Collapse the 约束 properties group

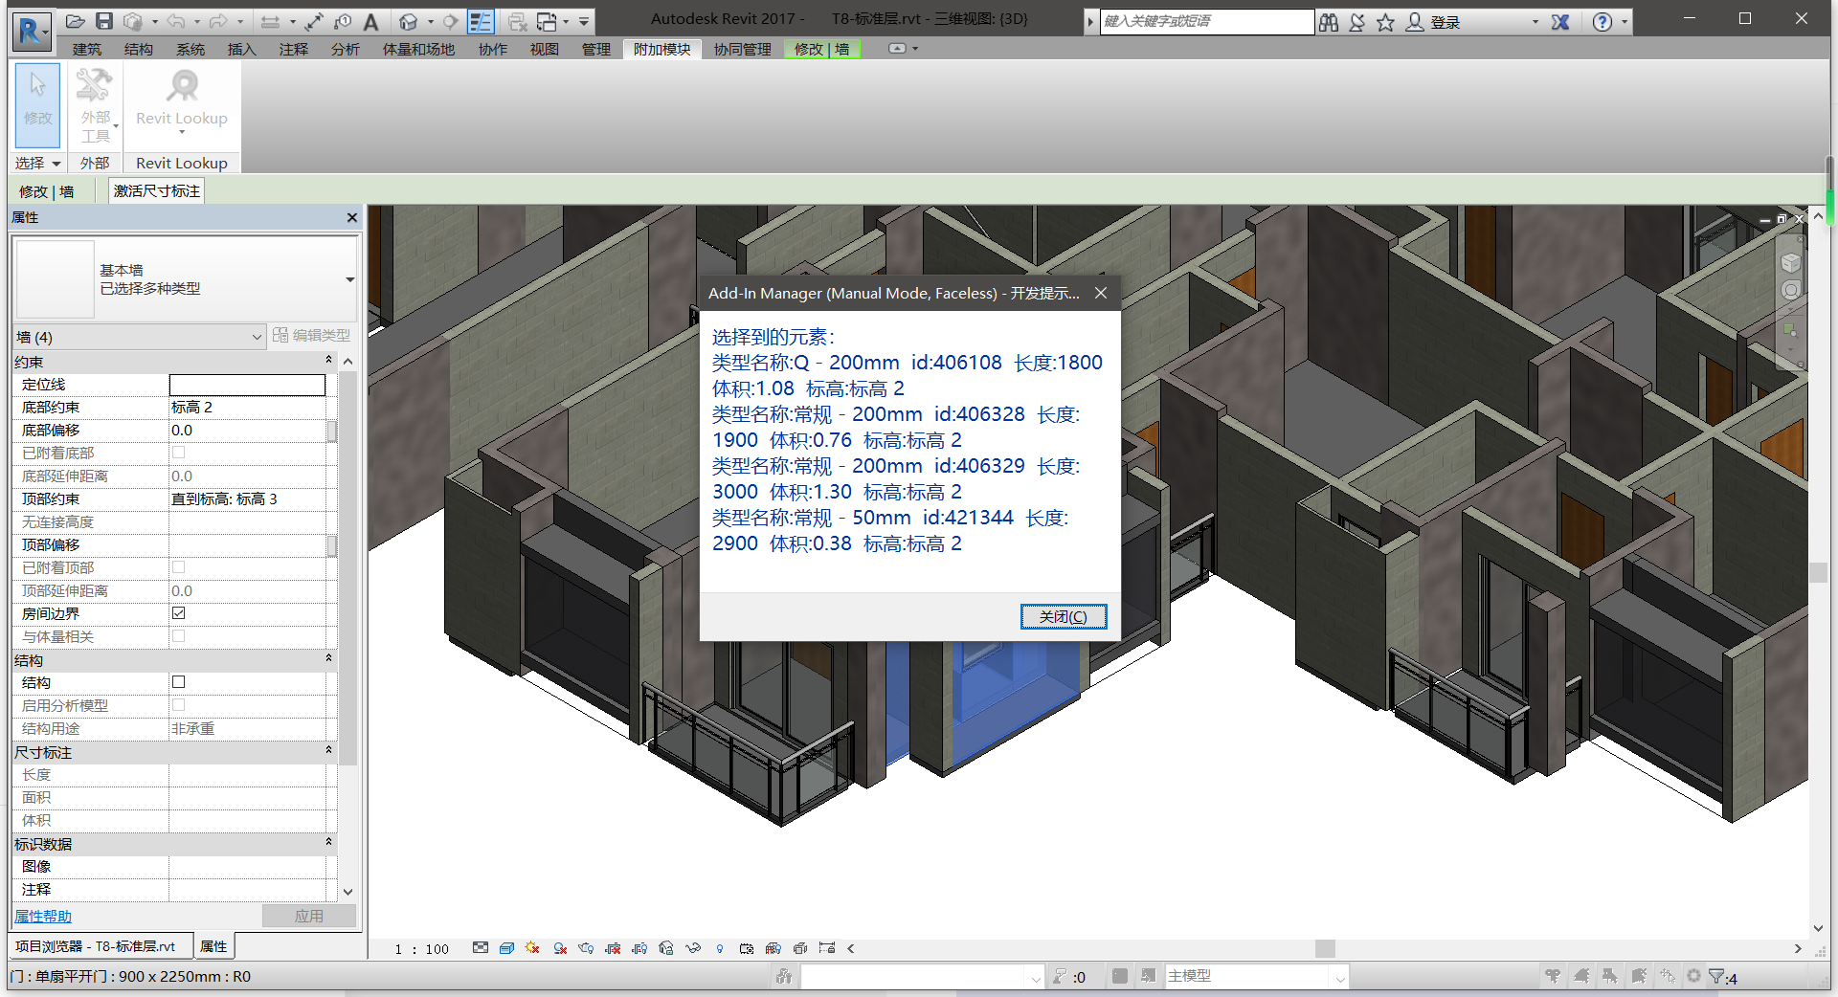click(328, 361)
